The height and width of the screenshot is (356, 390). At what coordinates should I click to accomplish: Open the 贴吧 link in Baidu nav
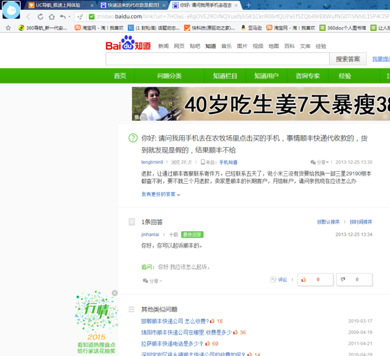tap(195, 46)
